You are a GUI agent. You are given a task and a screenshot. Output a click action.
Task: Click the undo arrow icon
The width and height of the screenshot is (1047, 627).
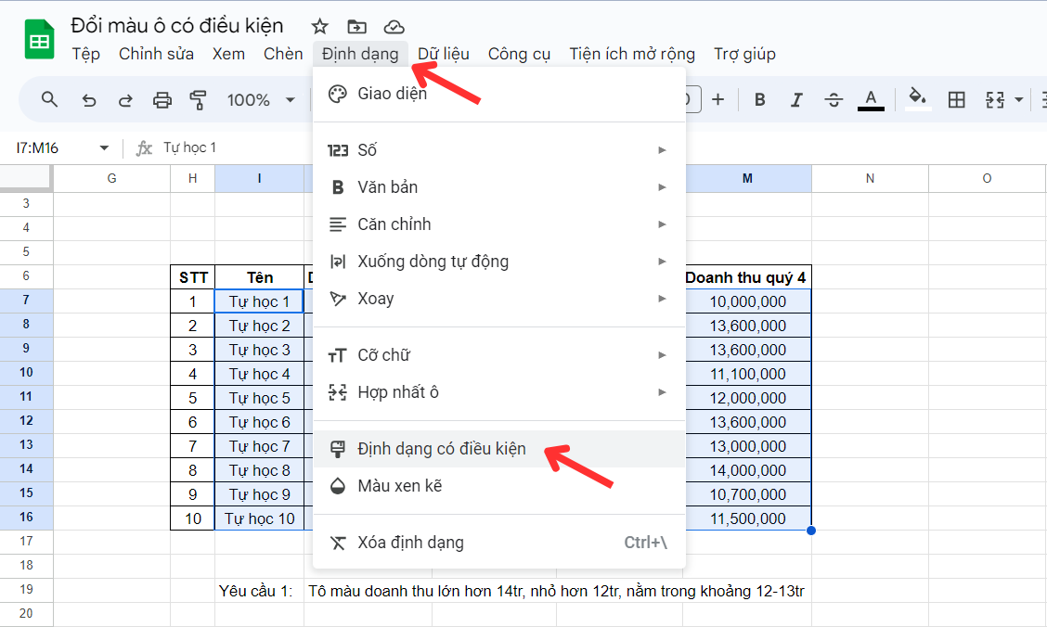point(89,100)
